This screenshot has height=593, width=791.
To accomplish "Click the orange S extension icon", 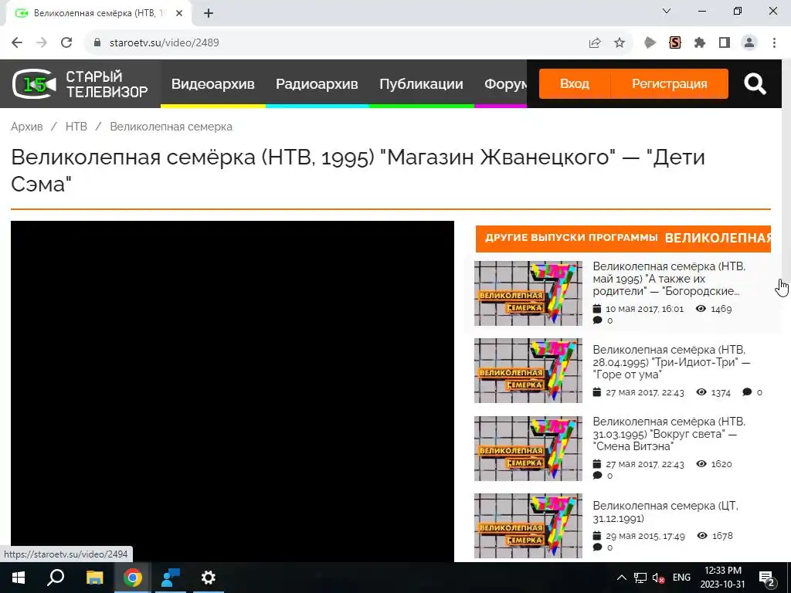I will 675,43.
